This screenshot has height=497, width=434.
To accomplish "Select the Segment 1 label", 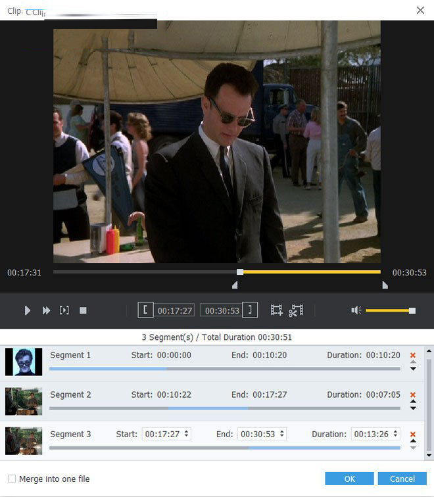I will tap(70, 355).
